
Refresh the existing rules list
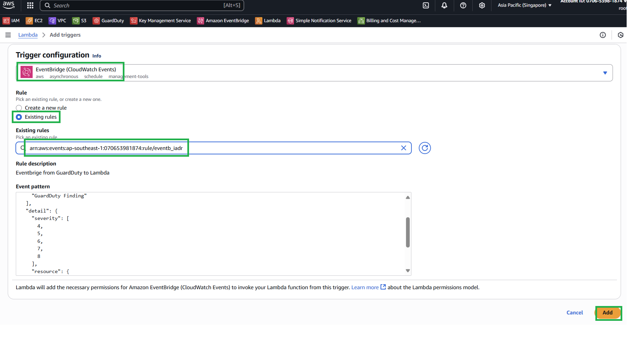pos(425,148)
